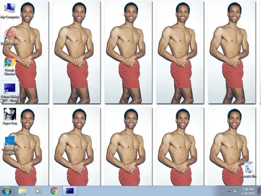Open the Windows Start menu
Viewport: 261px width, 196px height.
(x=7, y=191)
